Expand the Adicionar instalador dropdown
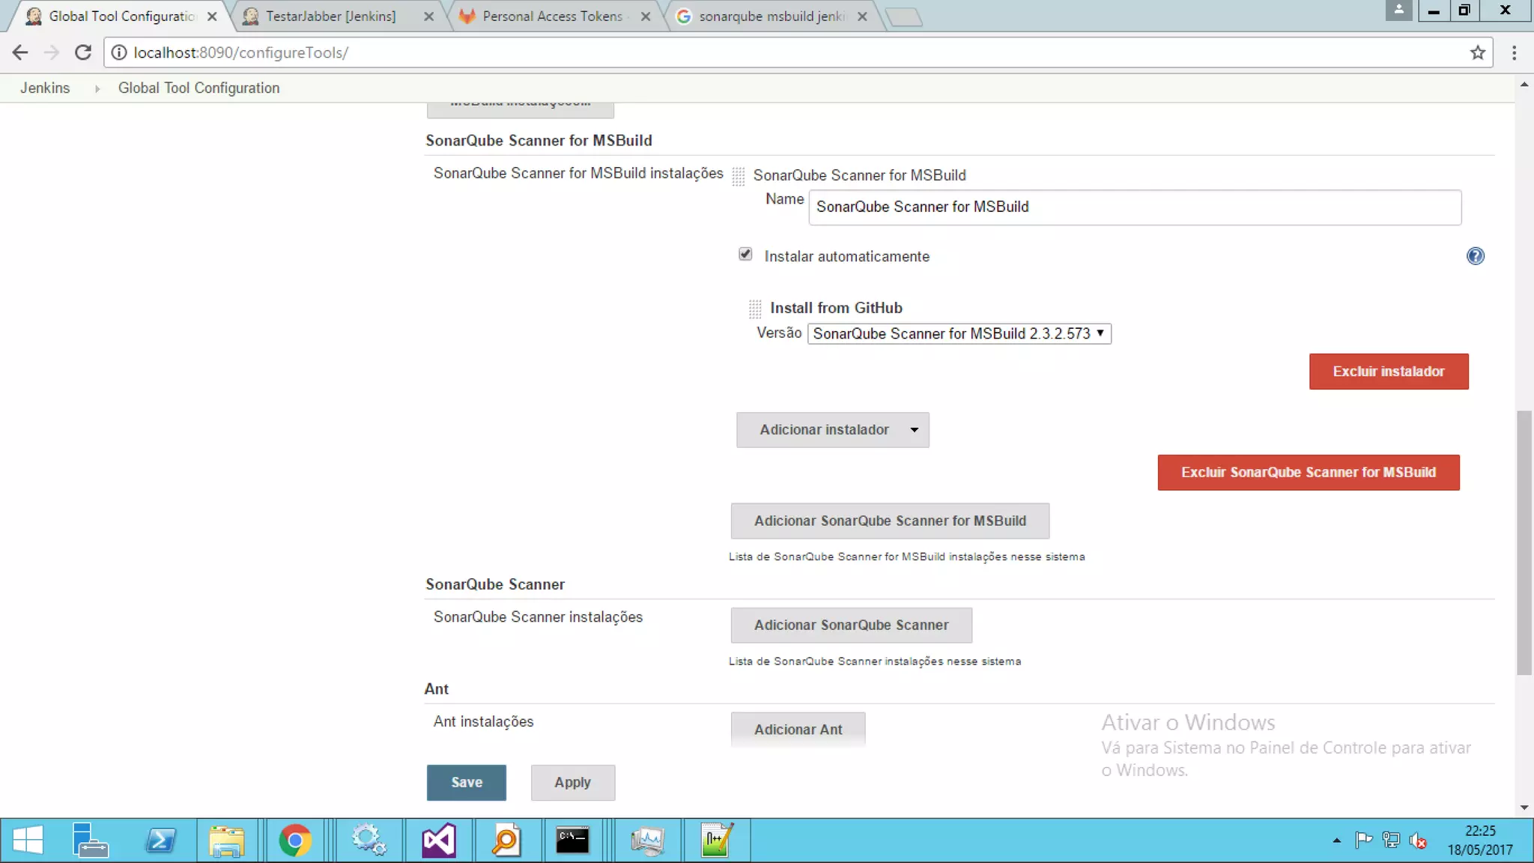This screenshot has width=1534, height=863. pyautogui.click(x=832, y=430)
